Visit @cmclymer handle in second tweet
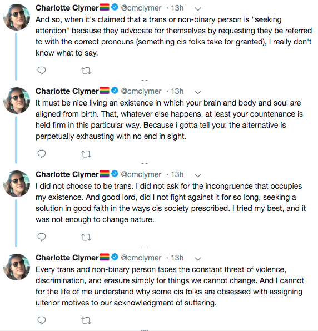 (x=141, y=91)
